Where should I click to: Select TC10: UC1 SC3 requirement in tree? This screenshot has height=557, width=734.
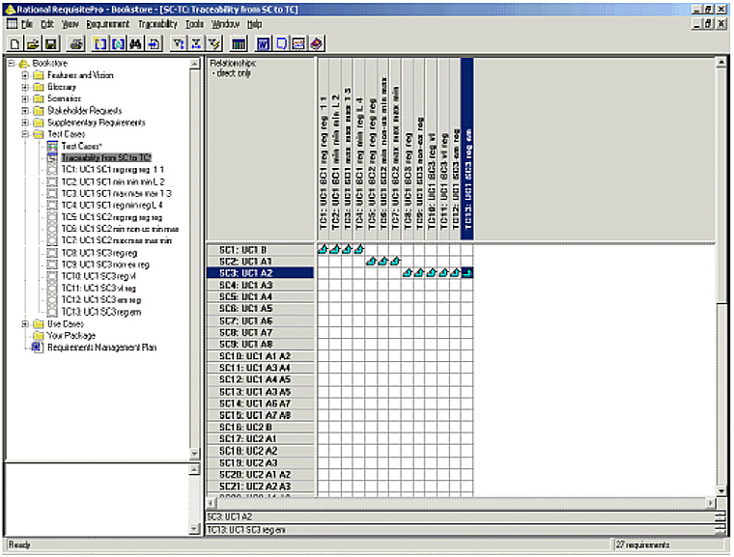99,276
